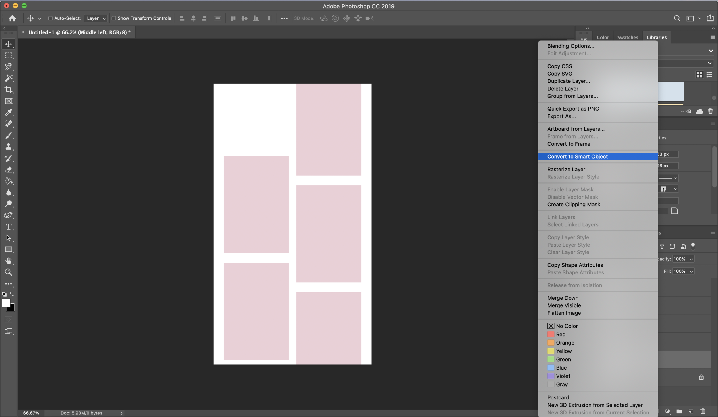Choose Convert to Smart Object
718x417 pixels.
coord(577,157)
